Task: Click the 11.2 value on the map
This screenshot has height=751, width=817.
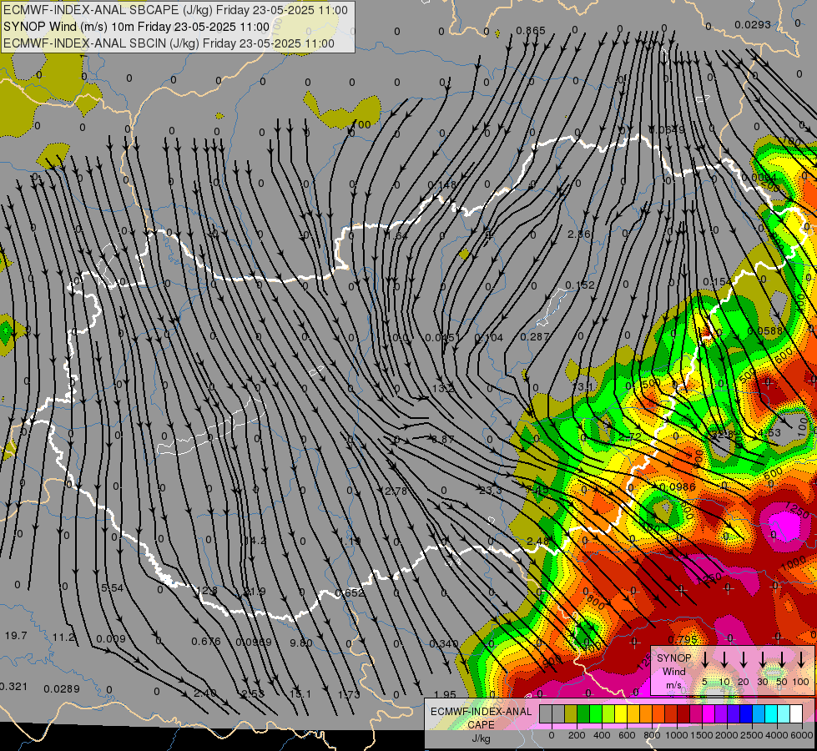Action: 63,637
